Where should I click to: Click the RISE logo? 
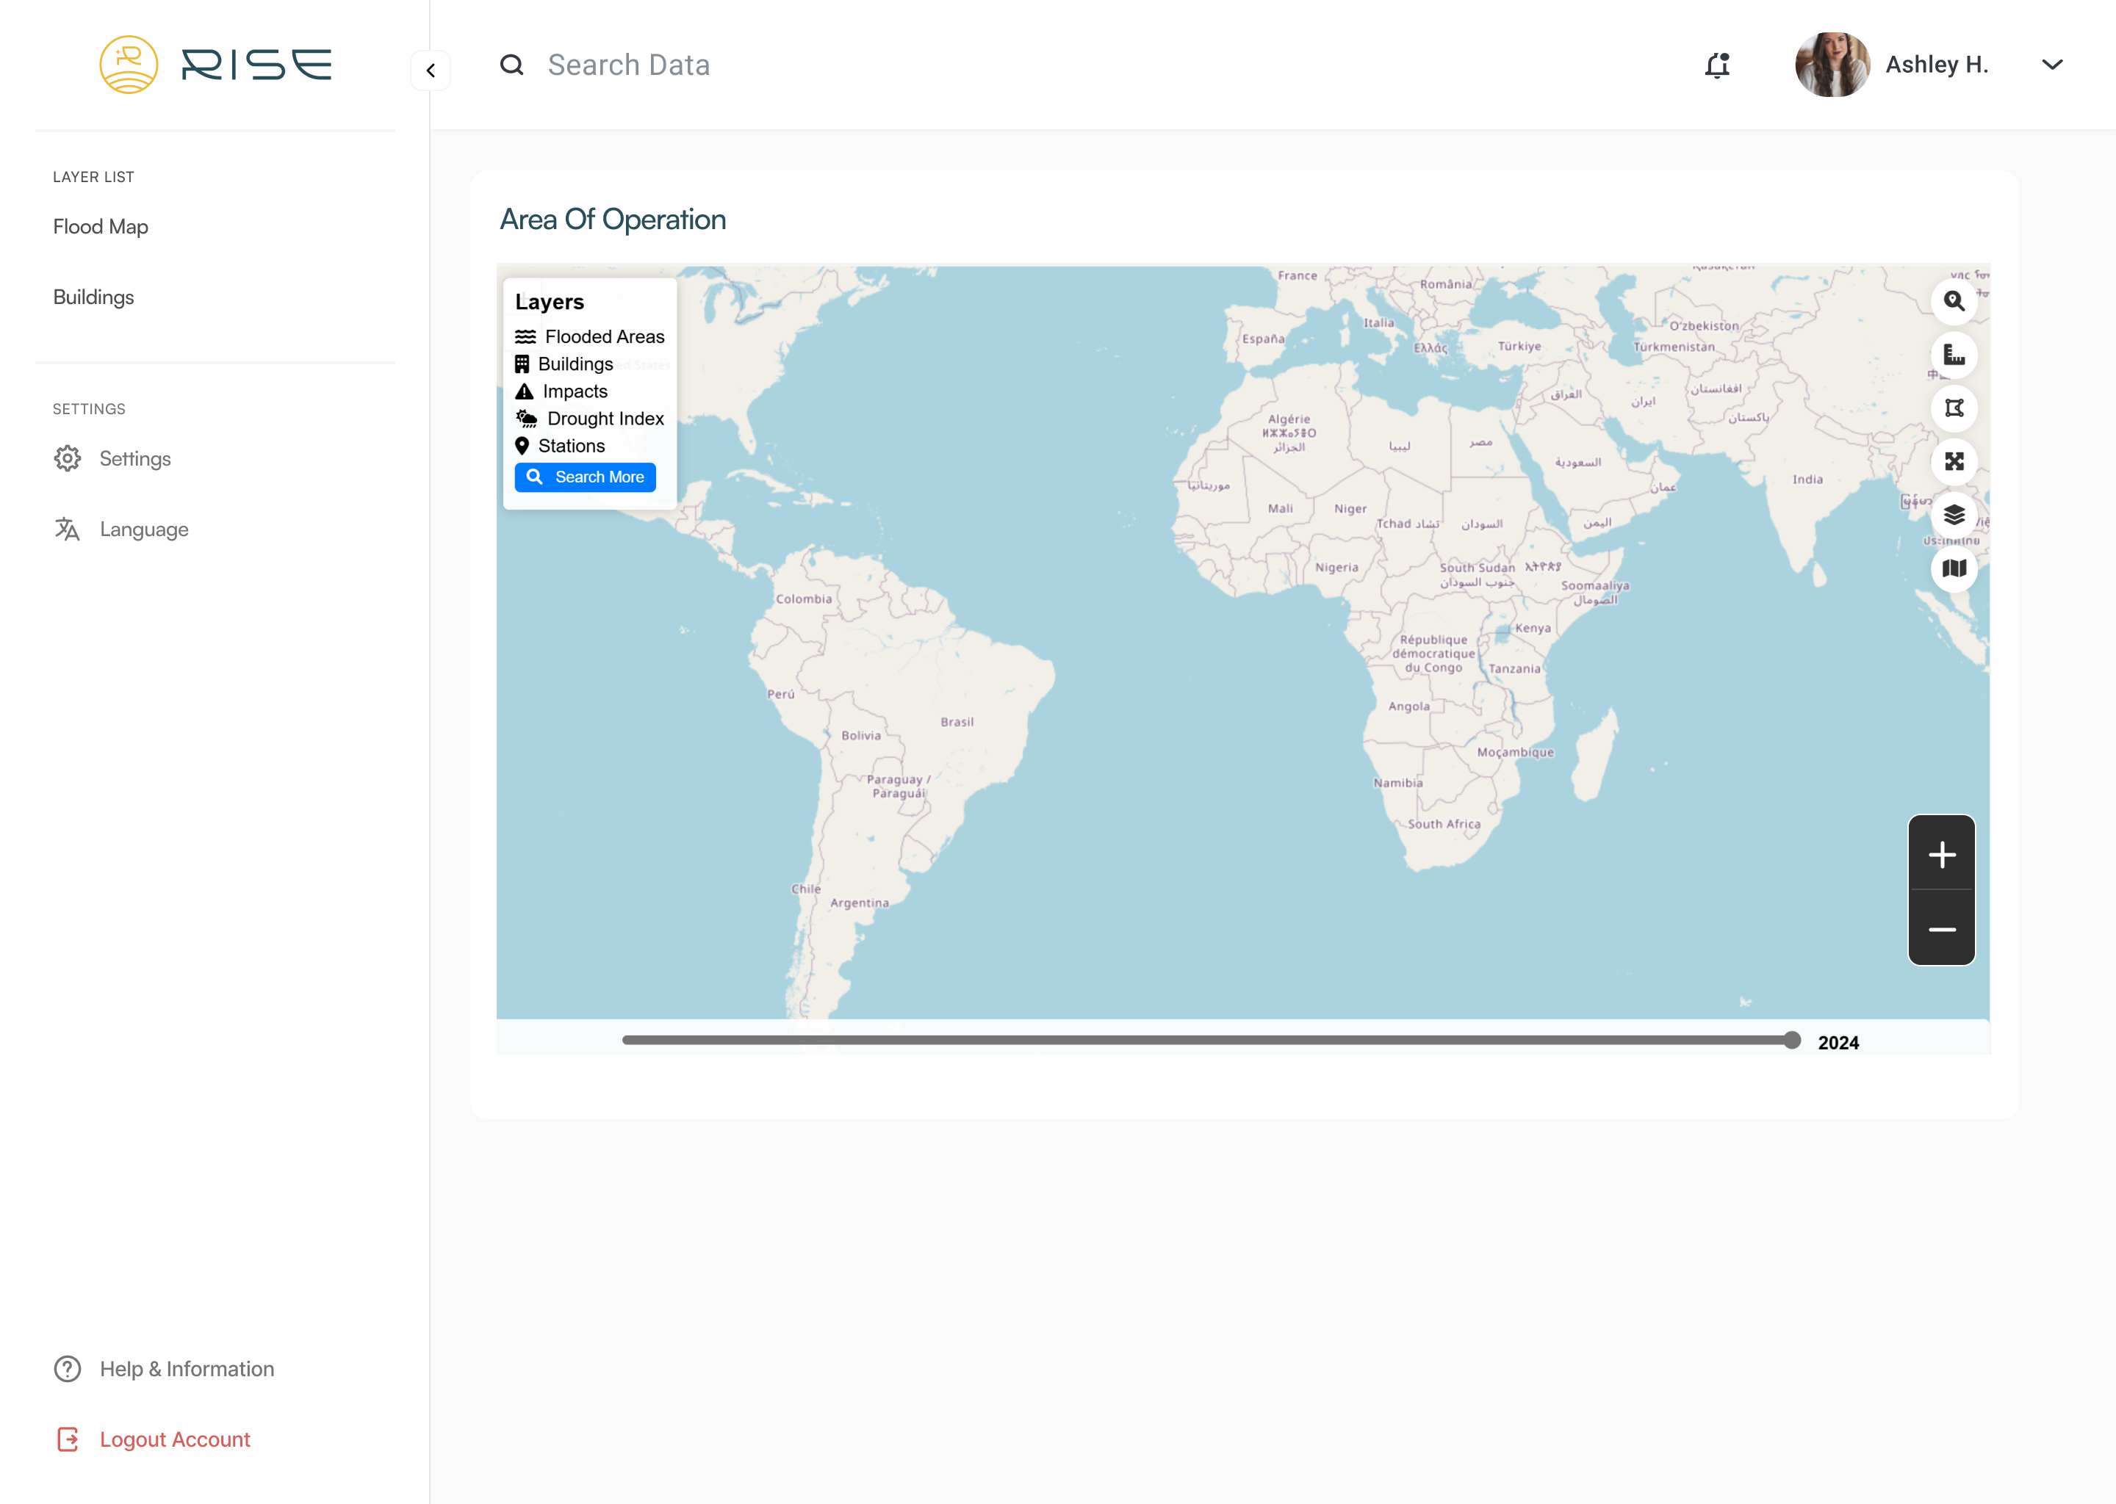point(216,65)
